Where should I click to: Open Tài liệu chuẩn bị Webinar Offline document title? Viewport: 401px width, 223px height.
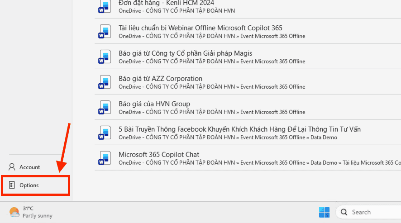click(200, 28)
